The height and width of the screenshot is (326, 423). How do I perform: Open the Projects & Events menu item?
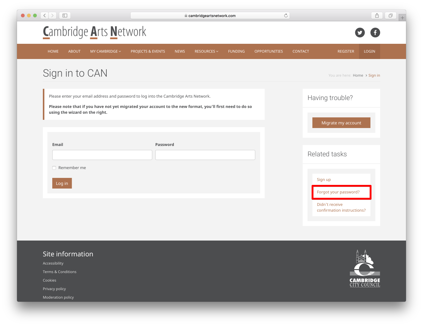coord(148,51)
